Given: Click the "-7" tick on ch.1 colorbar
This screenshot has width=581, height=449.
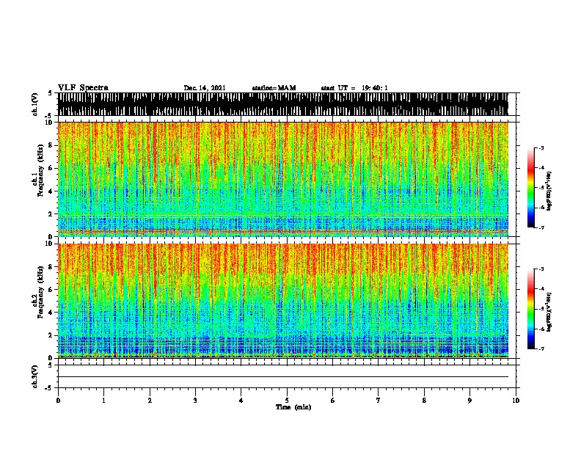Looking at the screenshot, I should [x=541, y=227].
